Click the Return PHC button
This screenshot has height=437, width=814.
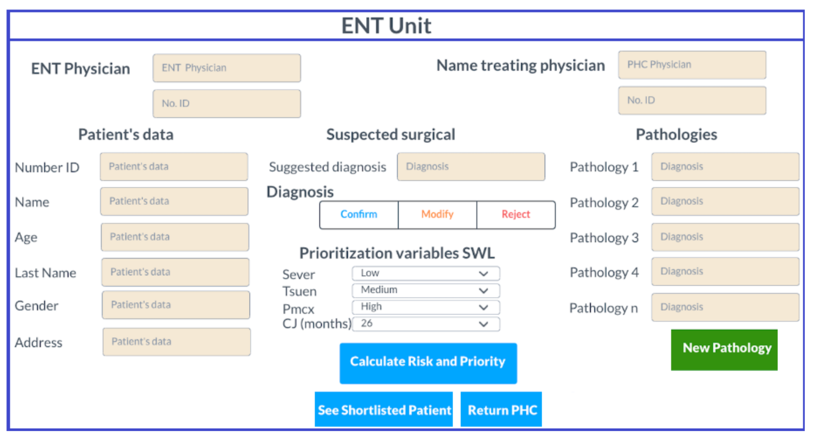pyautogui.click(x=501, y=410)
